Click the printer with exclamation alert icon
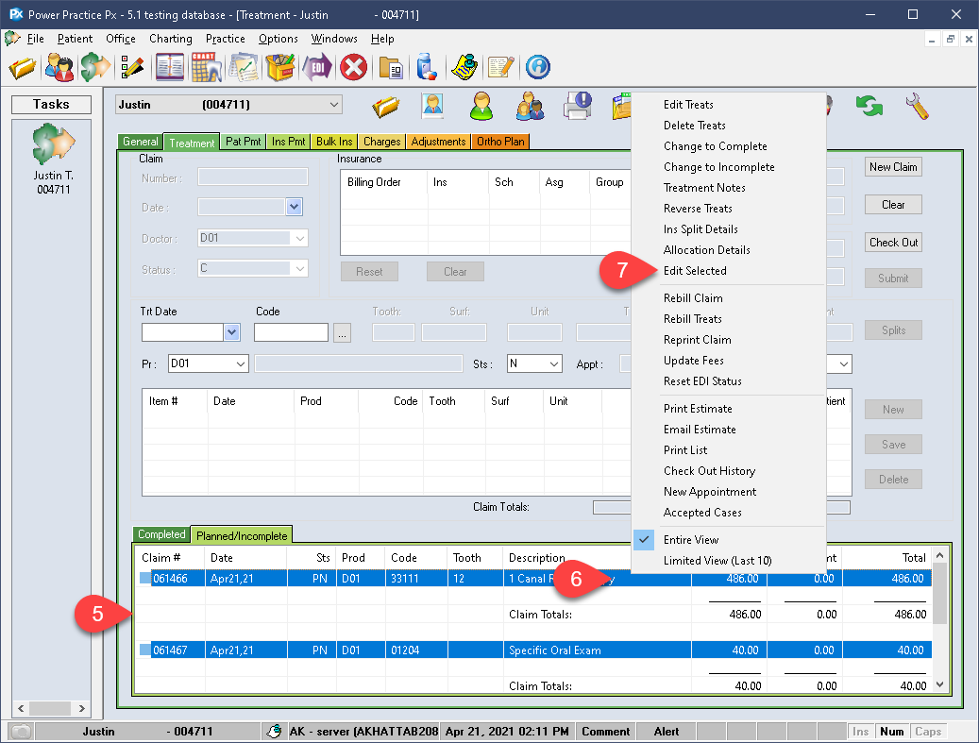Viewport: 979px width, 743px height. (x=578, y=106)
